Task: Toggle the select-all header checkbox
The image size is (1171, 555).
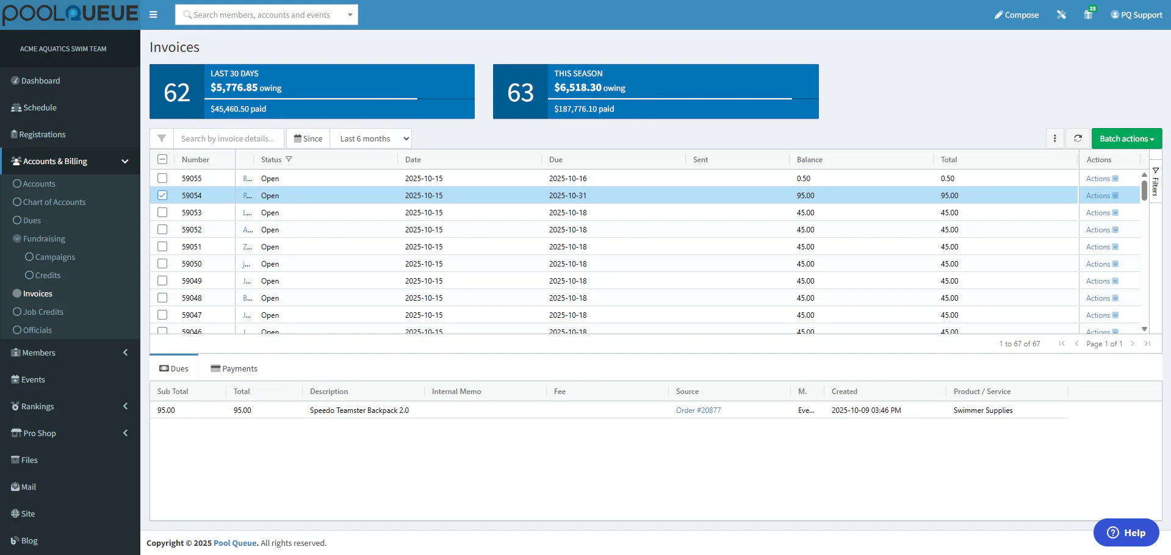Action: click(x=162, y=159)
